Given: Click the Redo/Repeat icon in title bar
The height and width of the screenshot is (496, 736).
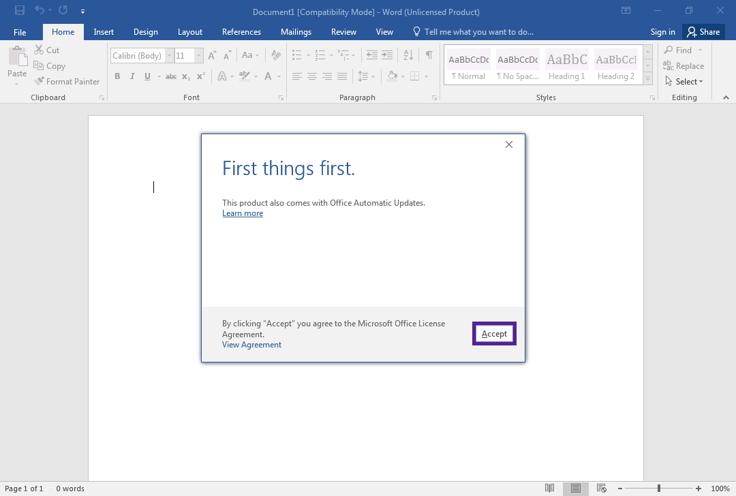Looking at the screenshot, I should [63, 10].
